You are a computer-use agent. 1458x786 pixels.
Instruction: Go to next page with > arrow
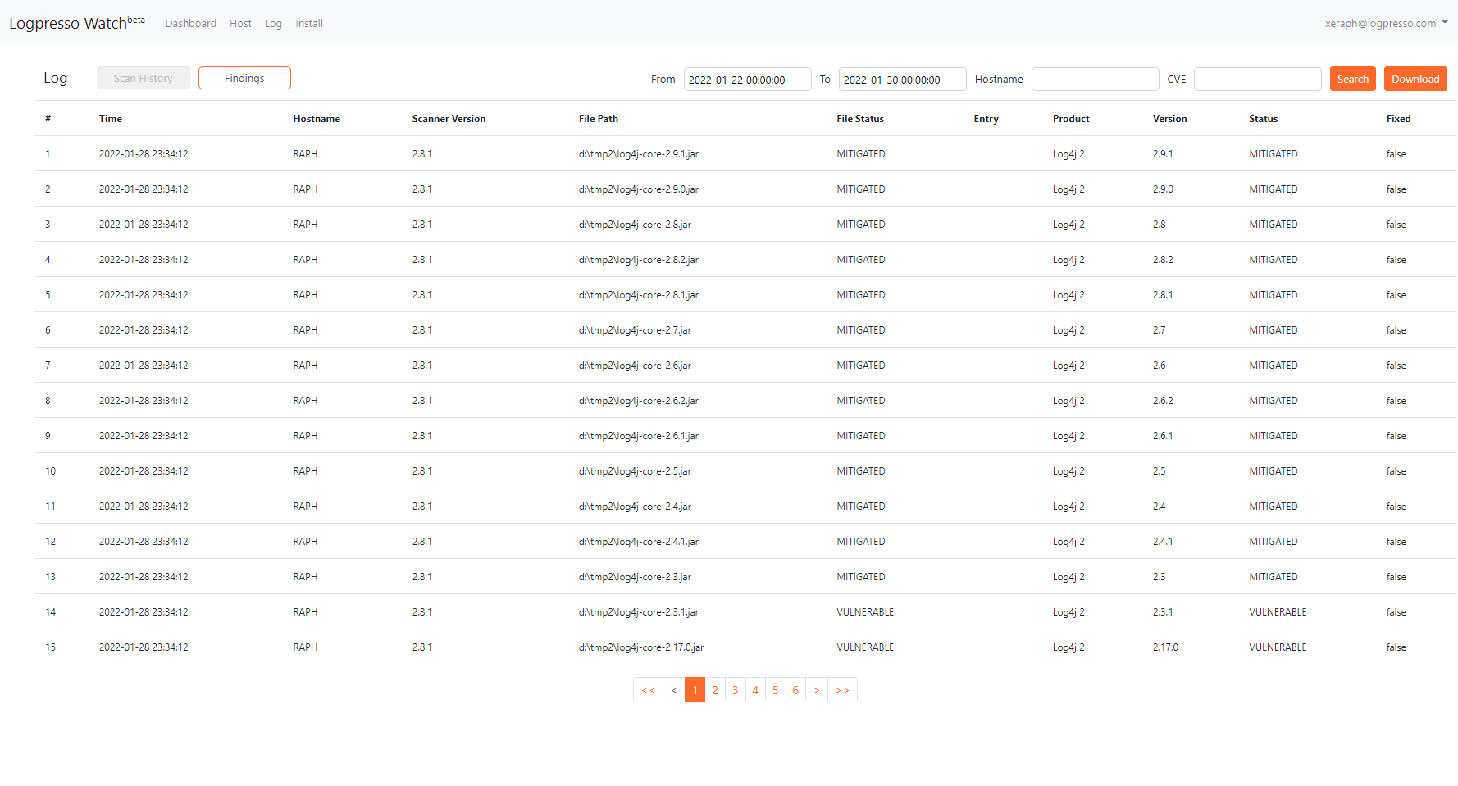click(817, 690)
